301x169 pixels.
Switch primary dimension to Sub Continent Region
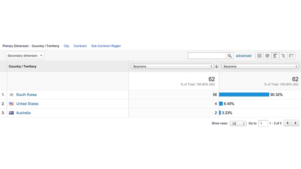click(106, 46)
